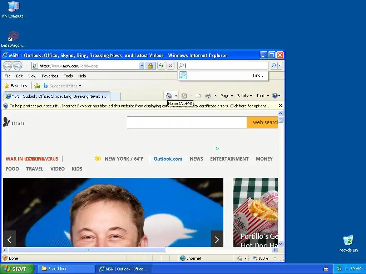Click the status bar security shield icon
This screenshot has height=274, width=366.
coord(5,258)
